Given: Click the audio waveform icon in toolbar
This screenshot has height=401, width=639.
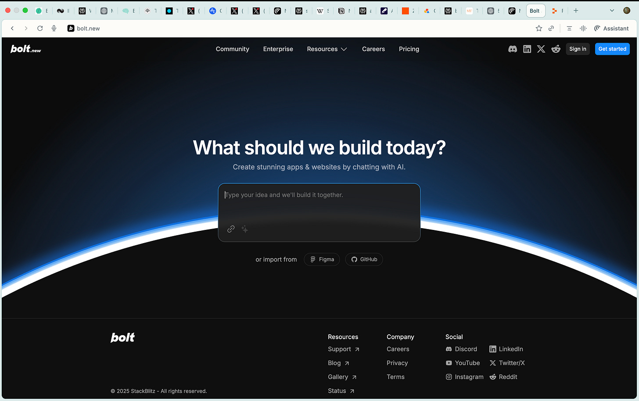Looking at the screenshot, I should coord(583,28).
